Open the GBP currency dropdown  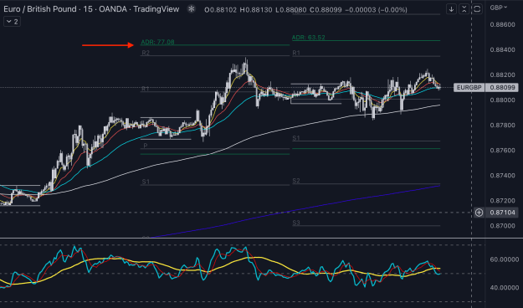(x=499, y=8)
